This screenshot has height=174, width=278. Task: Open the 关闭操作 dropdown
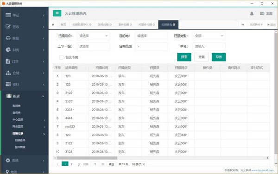(x=256, y=25)
